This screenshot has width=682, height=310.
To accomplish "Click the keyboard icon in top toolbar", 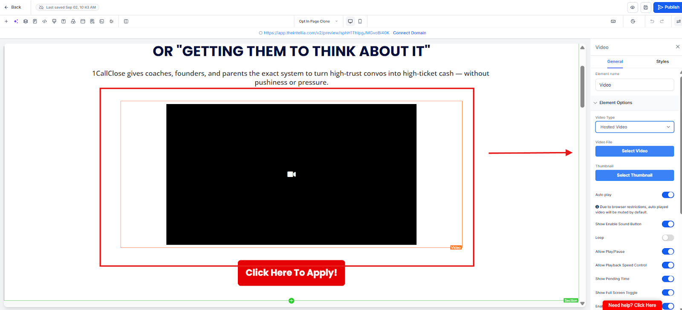I will click(x=613, y=21).
